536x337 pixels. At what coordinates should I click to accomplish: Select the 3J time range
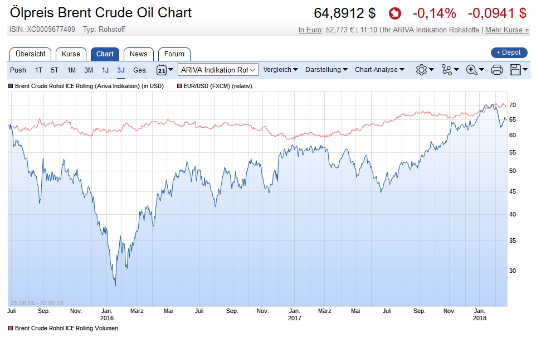(x=121, y=70)
